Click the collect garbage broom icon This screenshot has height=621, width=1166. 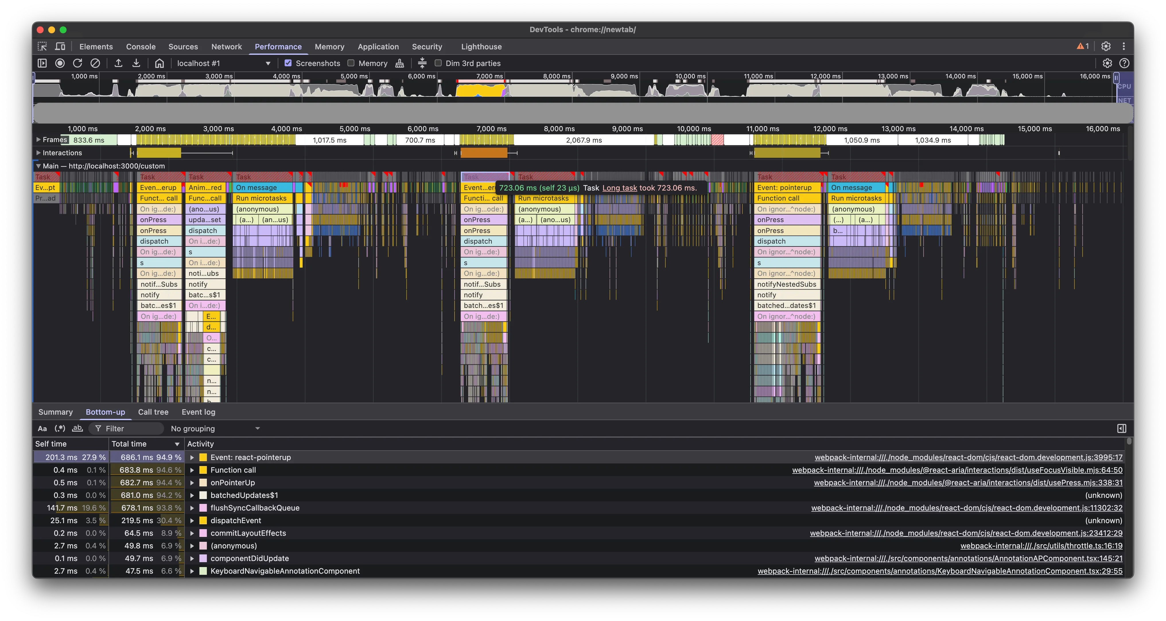tap(400, 63)
